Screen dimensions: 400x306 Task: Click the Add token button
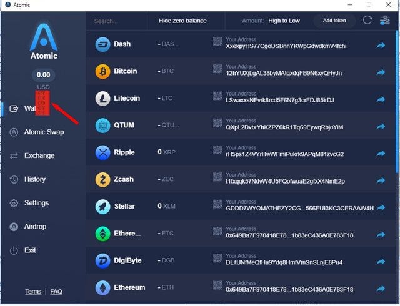coord(334,21)
